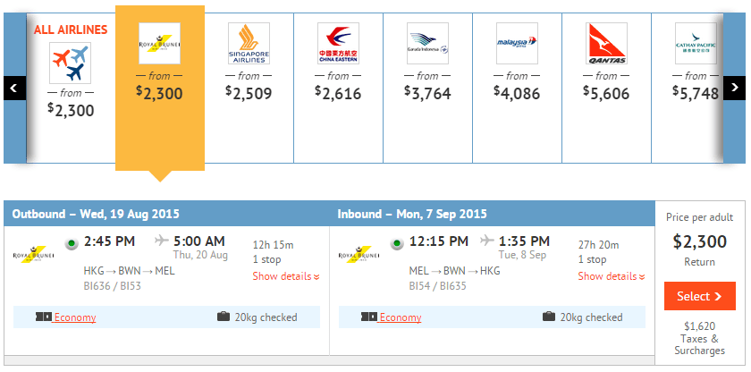The width and height of the screenshot is (751, 372).
Task: Select the Malaysia Airlines logo
Action: (x=517, y=43)
